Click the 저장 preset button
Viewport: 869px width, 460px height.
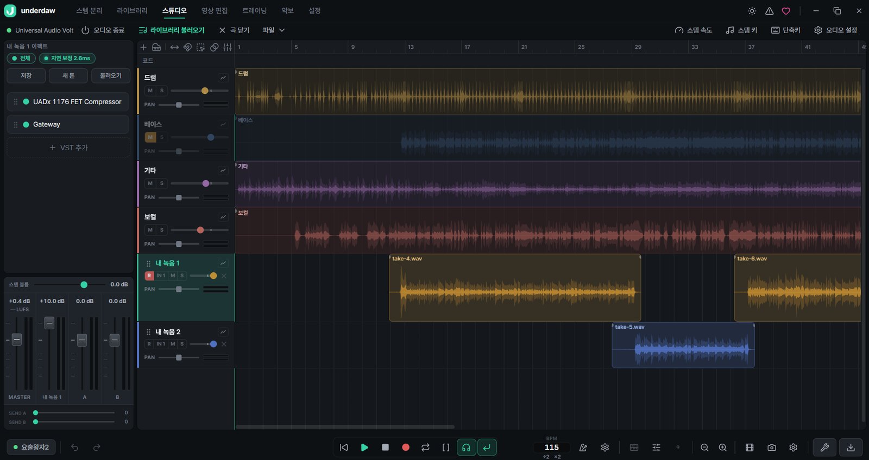tap(26, 75)
